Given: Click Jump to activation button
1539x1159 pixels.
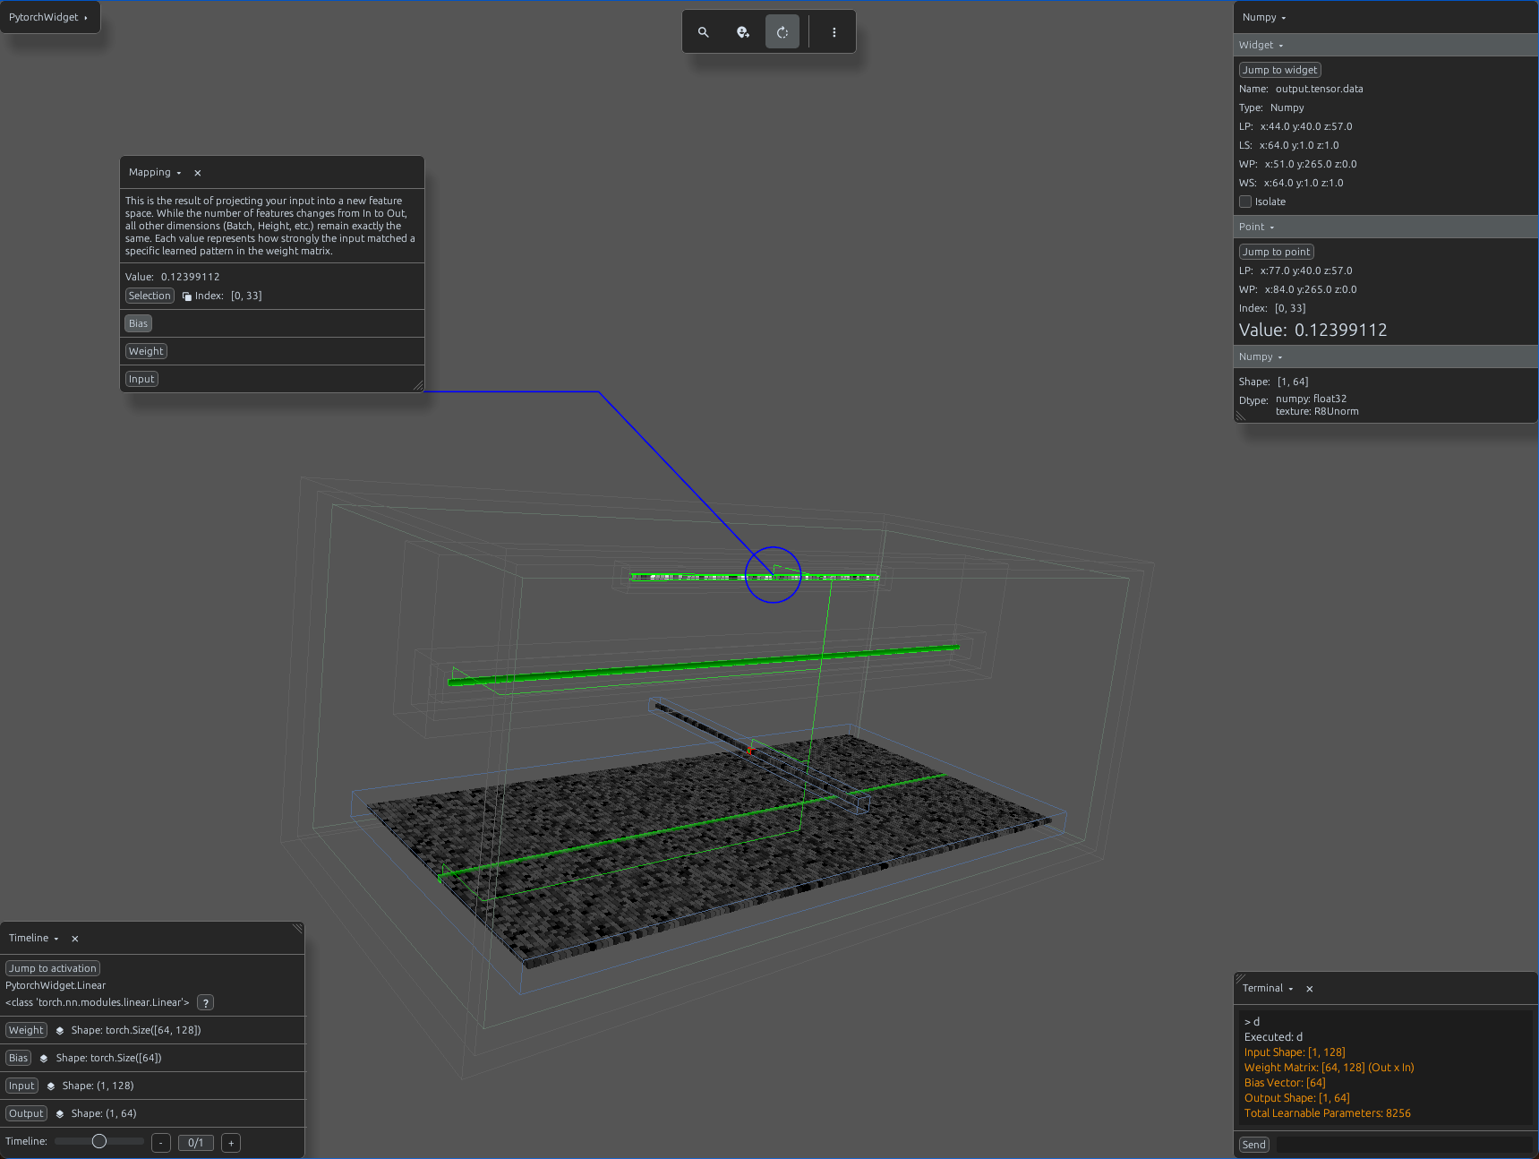Looking at the screenshot, I should point(53,968).
